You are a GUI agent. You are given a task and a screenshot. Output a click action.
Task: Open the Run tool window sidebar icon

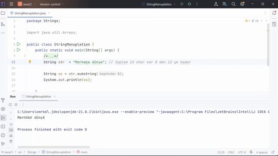pos(3,118)
